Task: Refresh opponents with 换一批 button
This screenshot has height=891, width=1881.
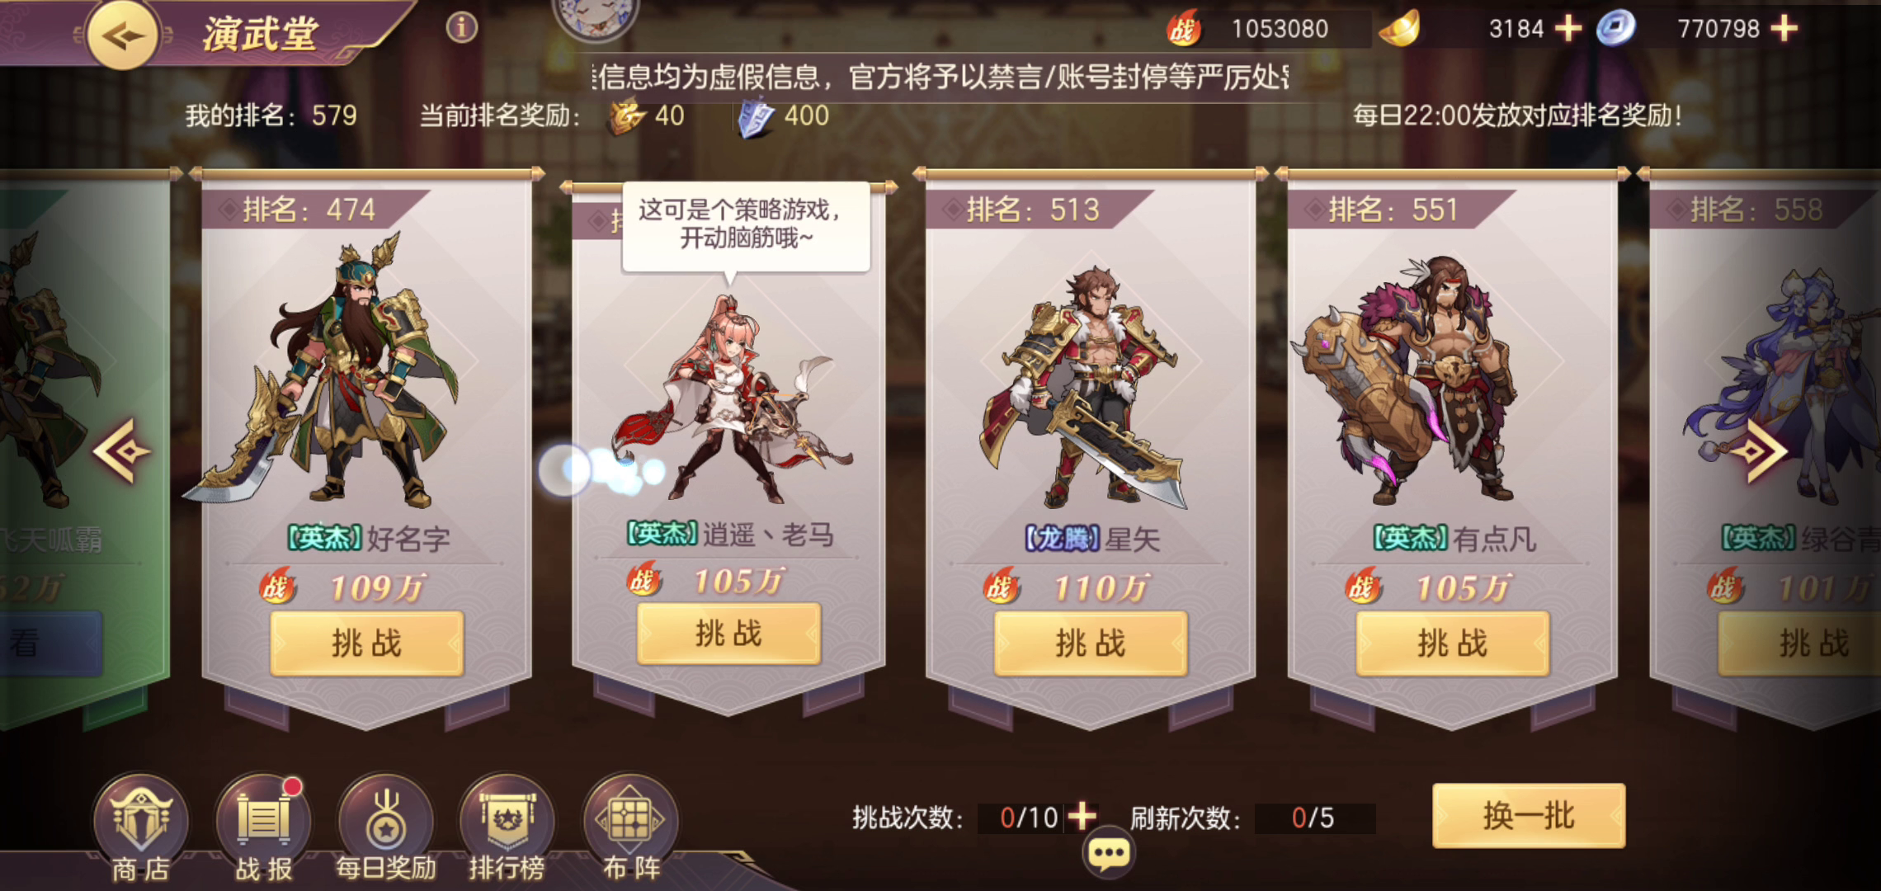Action: coord(1529,816)
